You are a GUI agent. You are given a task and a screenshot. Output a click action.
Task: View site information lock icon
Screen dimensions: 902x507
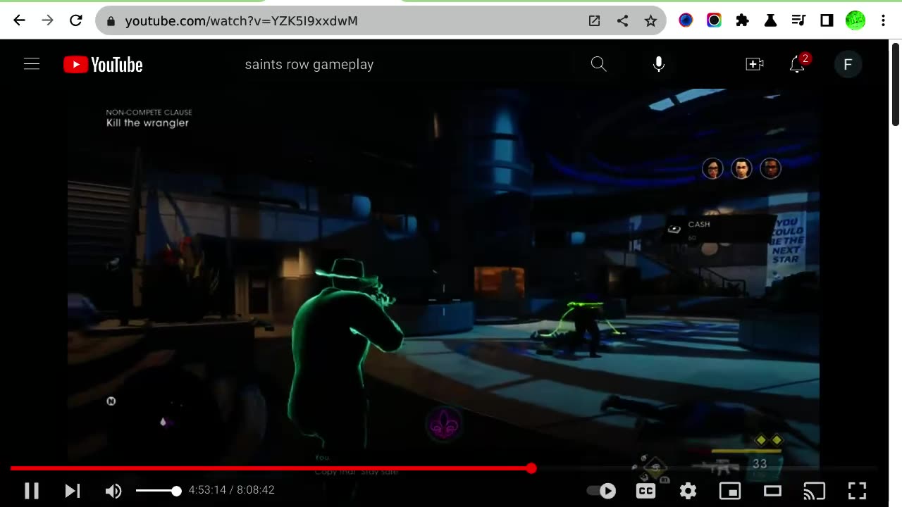(111, 21)
